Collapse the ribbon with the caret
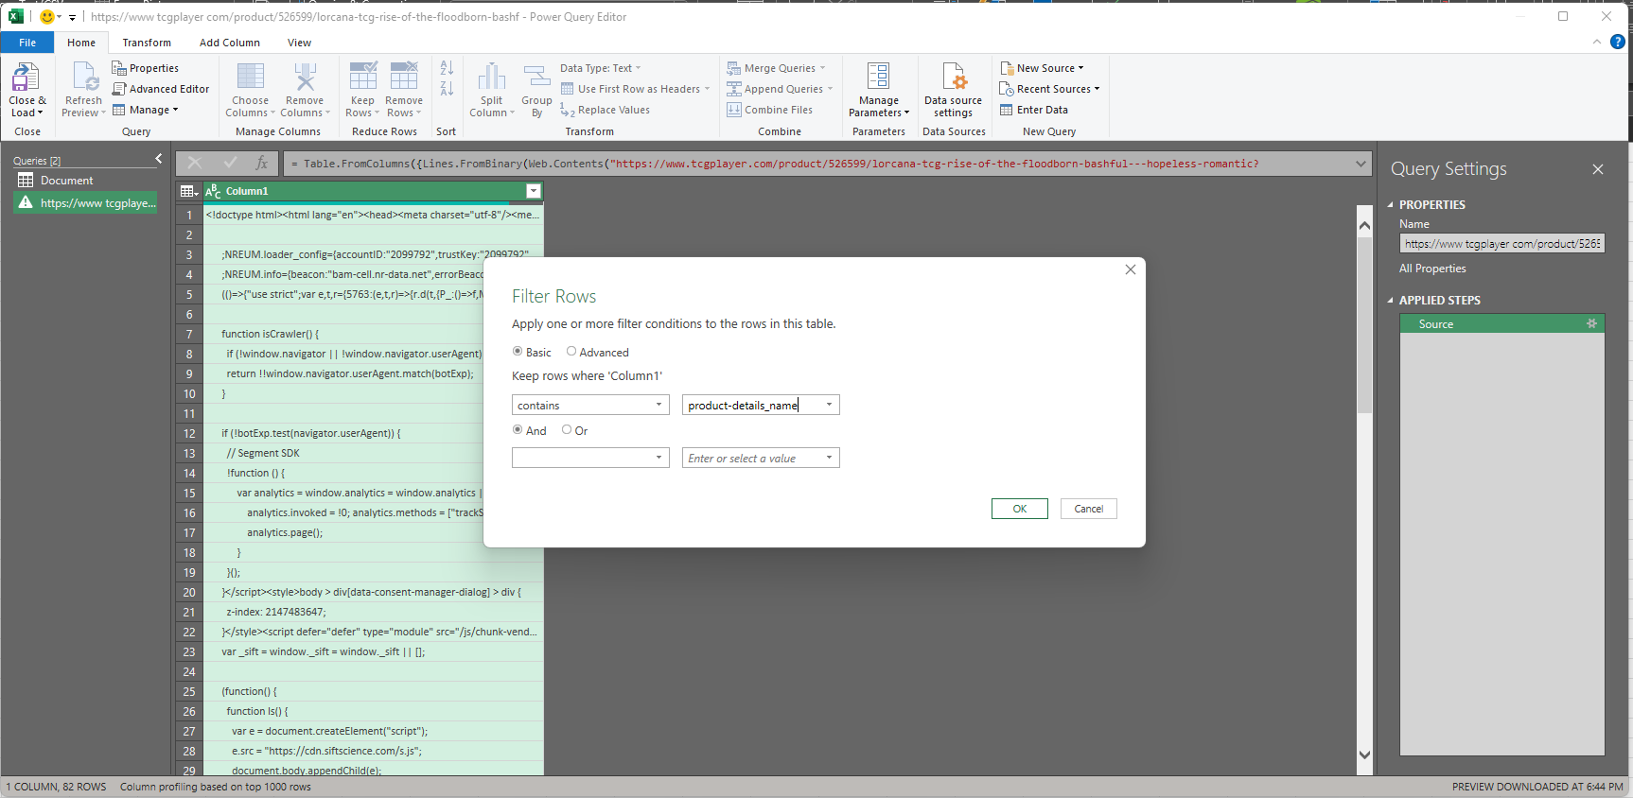Image resolution: width=1633 pixels, height=798 pixels. tap(1597, 42)
